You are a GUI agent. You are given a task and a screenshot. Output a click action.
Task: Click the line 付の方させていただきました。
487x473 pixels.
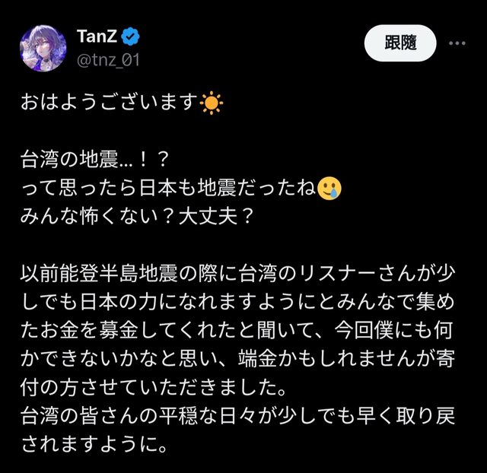coord(154,388)
